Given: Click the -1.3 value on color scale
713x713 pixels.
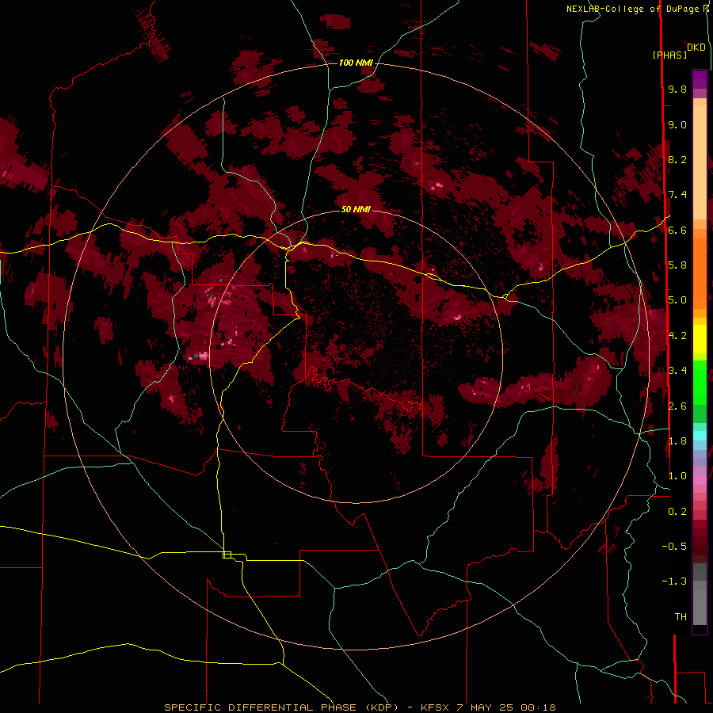Looking at the screenshot, I should click(x=674, y=581).
